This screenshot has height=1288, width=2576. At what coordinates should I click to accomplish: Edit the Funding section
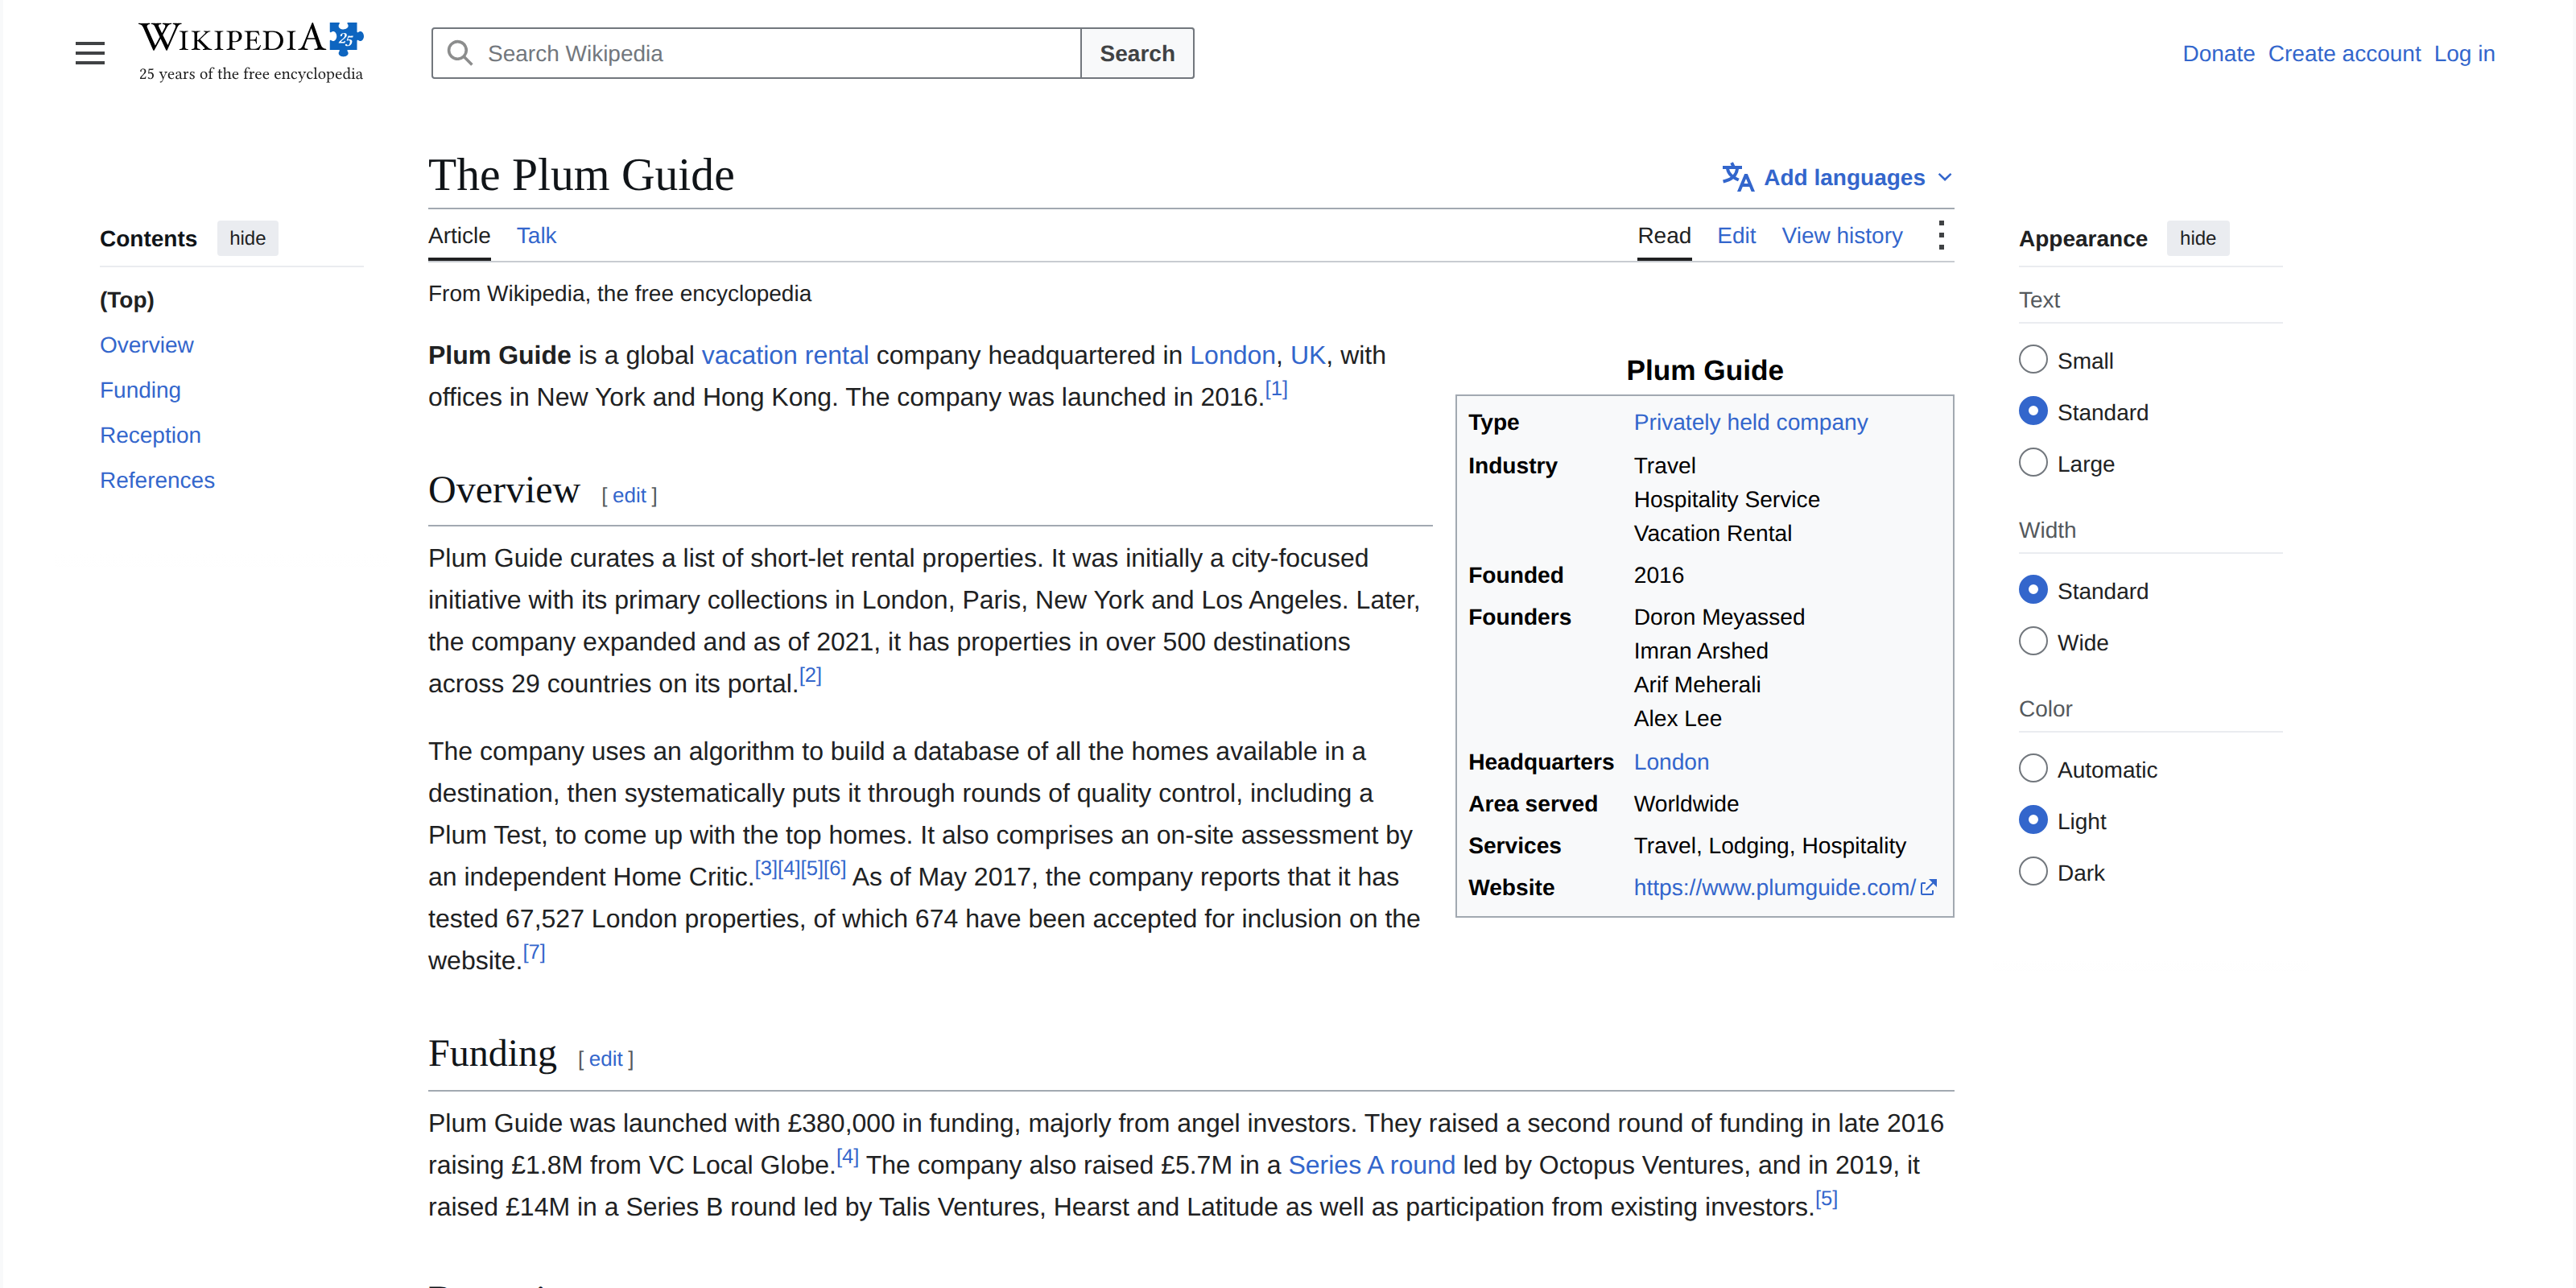605,1059
